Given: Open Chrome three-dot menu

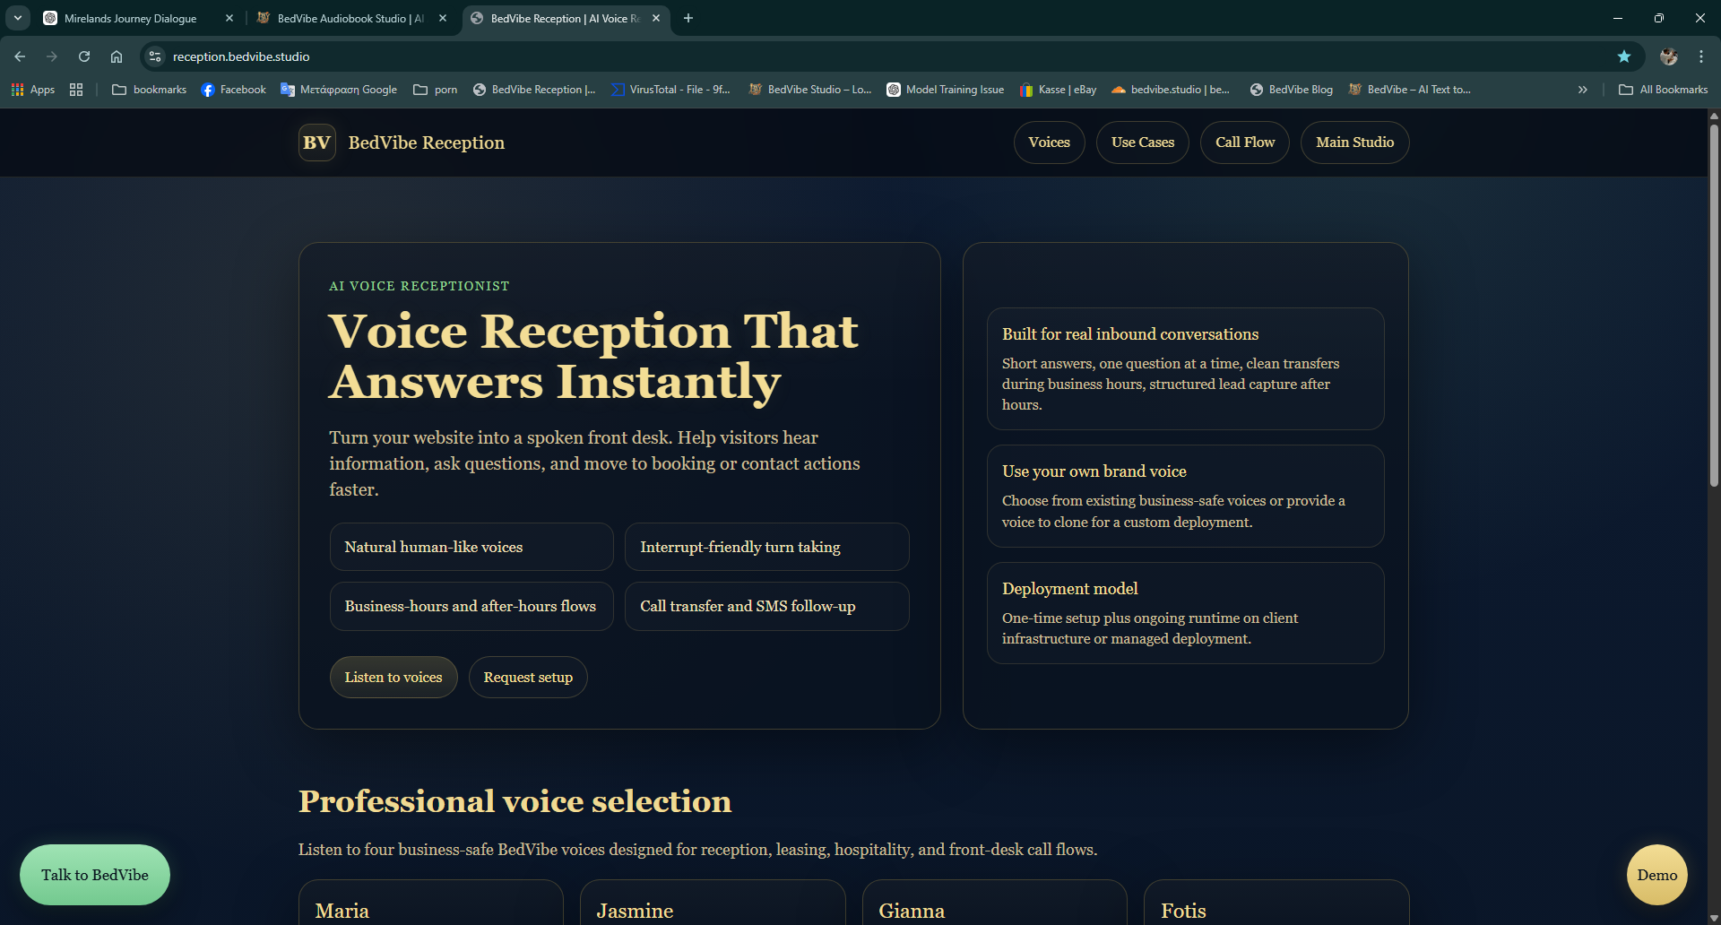Looking at the screenshot, I should 1701,56.
